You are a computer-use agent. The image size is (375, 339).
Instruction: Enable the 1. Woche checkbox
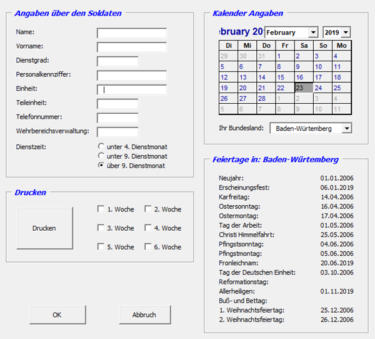pyautogui.click(x=101, y=210)
